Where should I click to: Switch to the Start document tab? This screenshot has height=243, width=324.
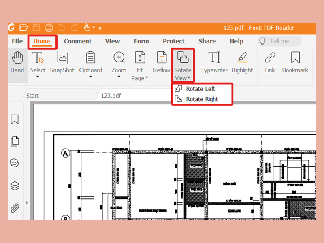(33, 96)
